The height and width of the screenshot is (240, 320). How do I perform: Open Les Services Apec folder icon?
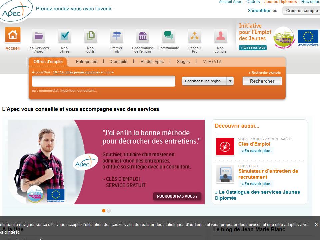click(x=39, y=36)
